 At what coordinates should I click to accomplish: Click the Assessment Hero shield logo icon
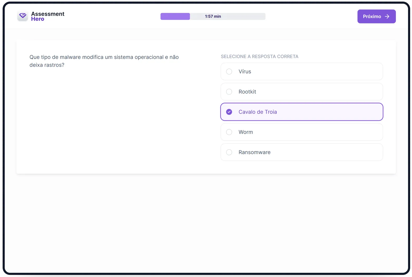(x=23, y=16)
